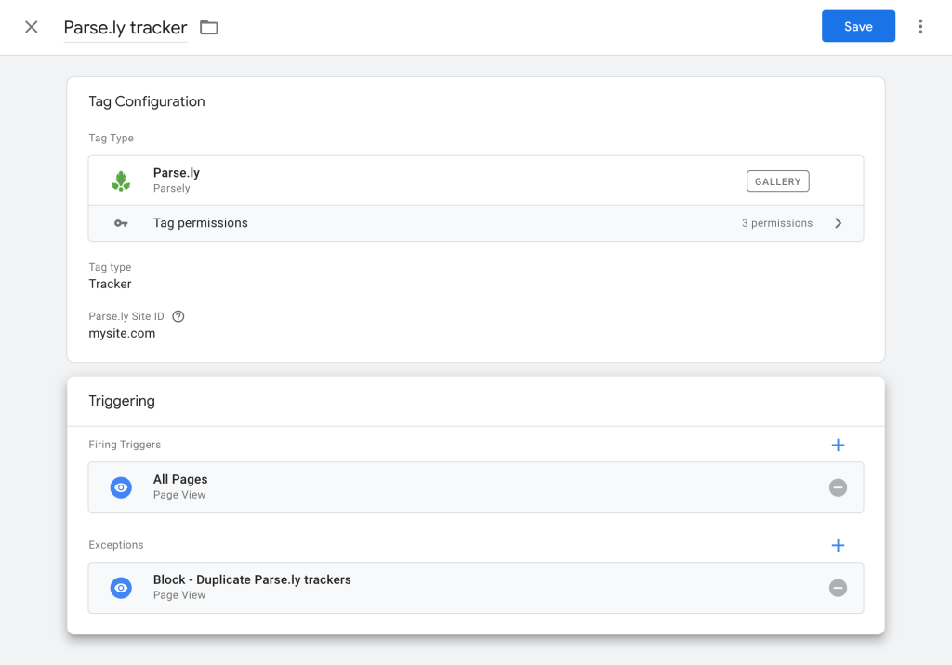Click the Parse.ly Site ID help icon
The width and height of the screenshot is (952, 665).
[178, 316]
